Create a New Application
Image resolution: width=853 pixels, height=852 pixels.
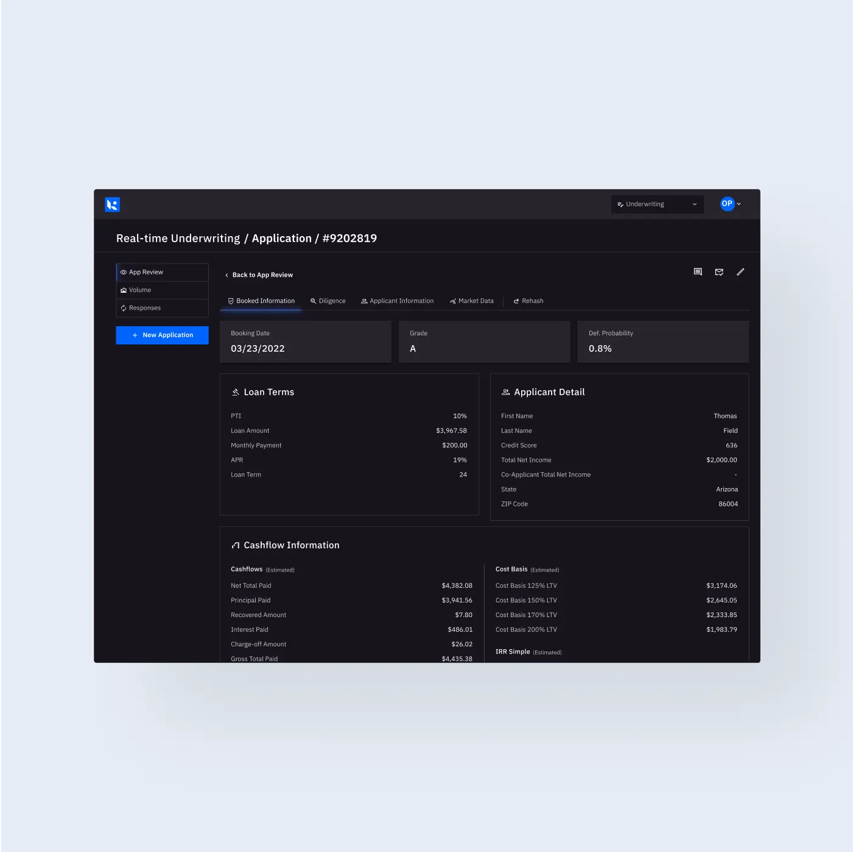(x=163, y=335)
